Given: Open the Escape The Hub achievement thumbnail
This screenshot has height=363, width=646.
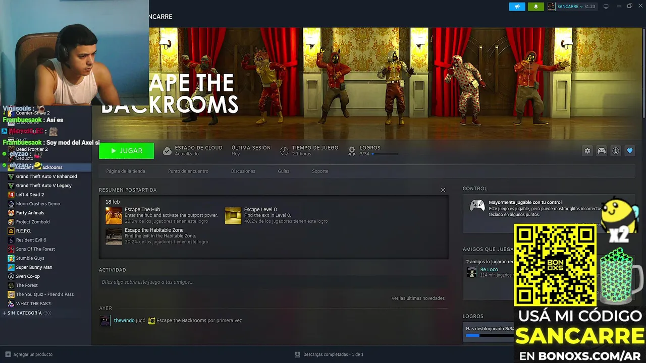Looking at the screenshot, I should (114, 215).
